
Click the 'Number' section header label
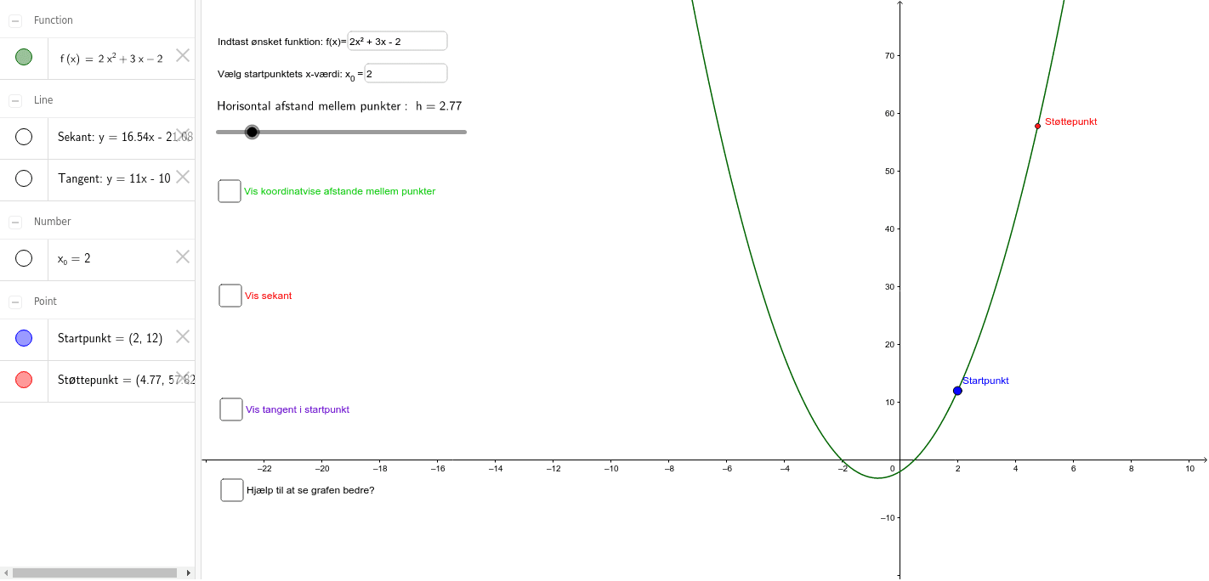[53, 222]
